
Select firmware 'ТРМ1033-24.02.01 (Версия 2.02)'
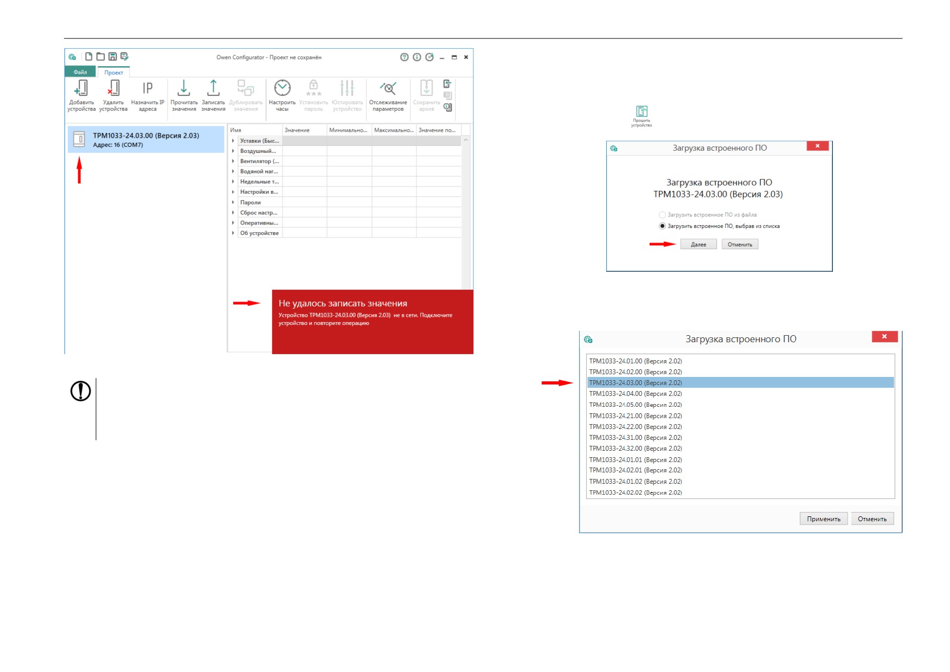click(x=740, y=470)
